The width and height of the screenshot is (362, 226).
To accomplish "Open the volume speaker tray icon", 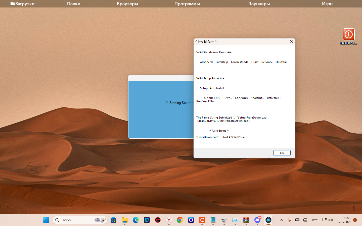I will tap(331, 220).
